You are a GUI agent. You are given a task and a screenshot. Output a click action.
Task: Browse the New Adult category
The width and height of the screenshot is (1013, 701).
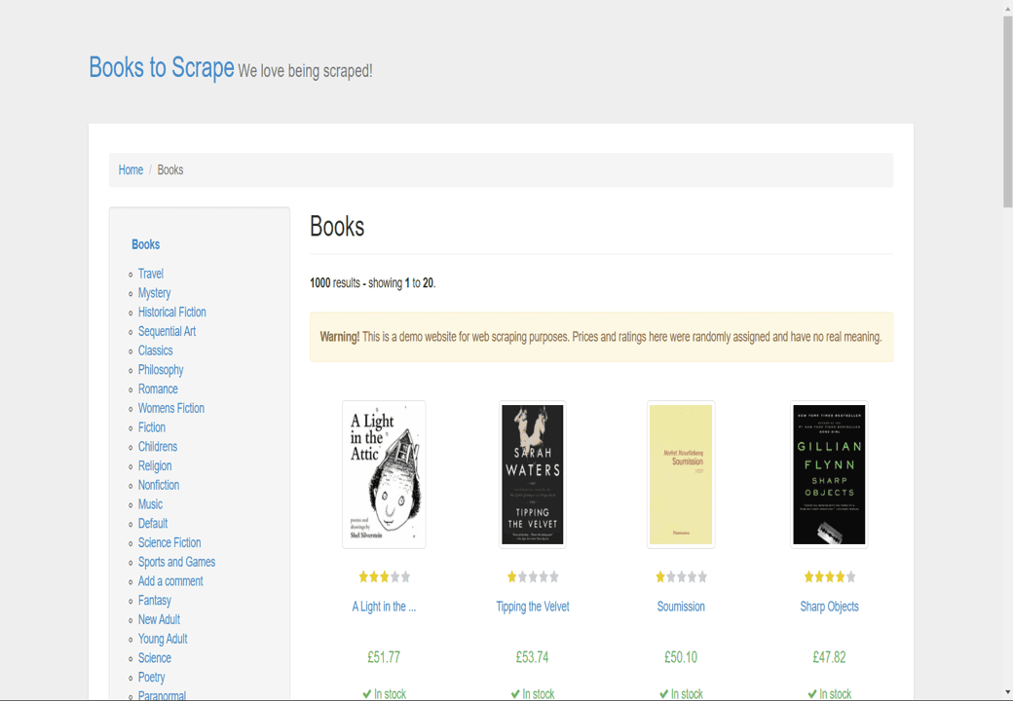point(159,619)
